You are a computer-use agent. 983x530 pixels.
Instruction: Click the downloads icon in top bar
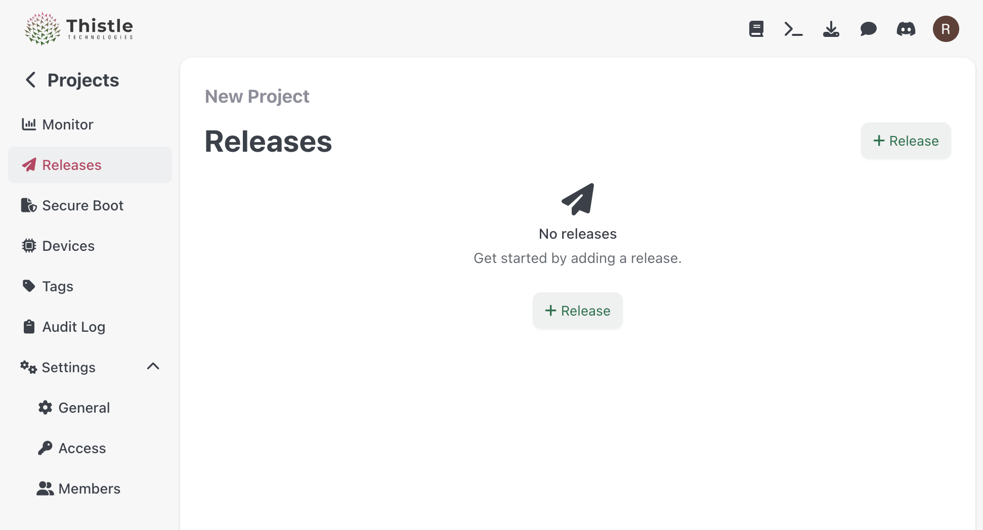[x=831, y=29]
